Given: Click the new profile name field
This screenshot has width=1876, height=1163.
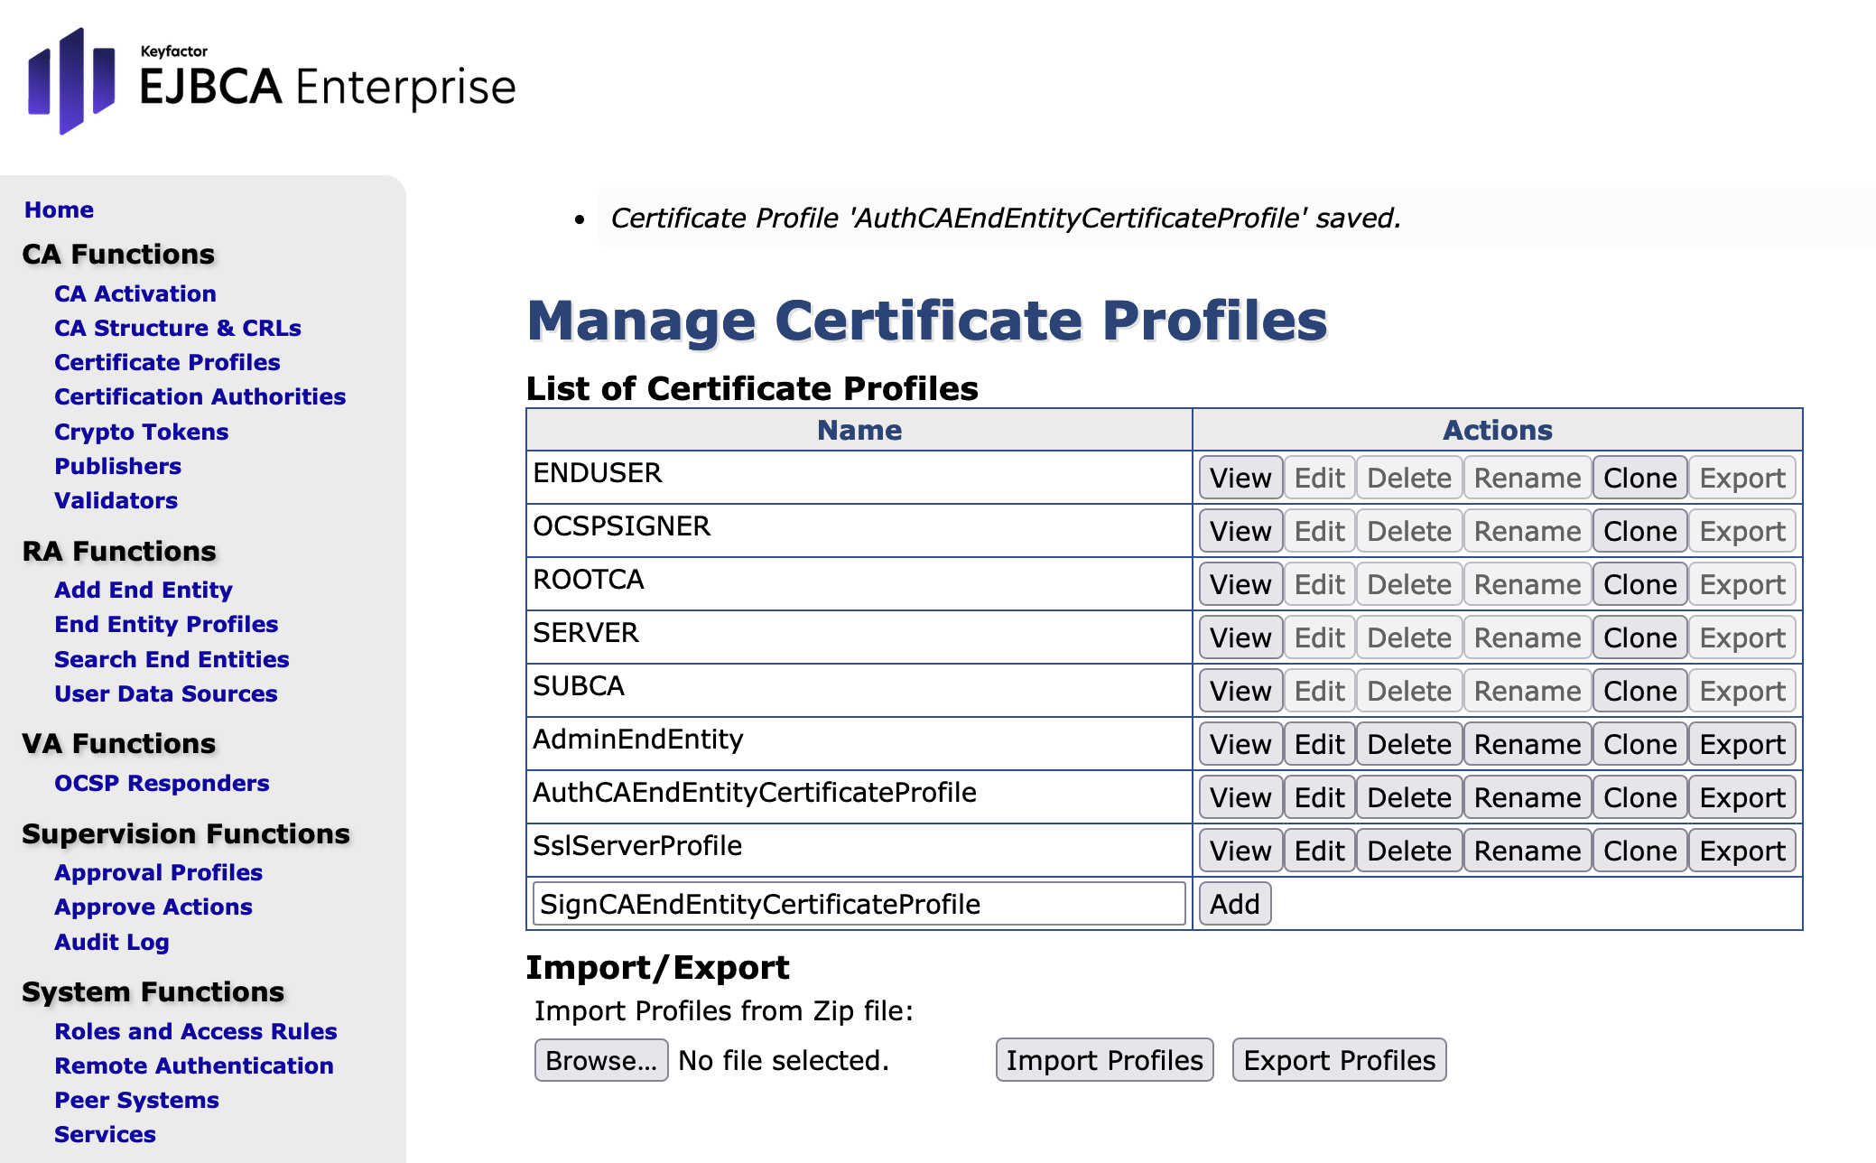Looking at the screenshot, I should pos(858,904).
